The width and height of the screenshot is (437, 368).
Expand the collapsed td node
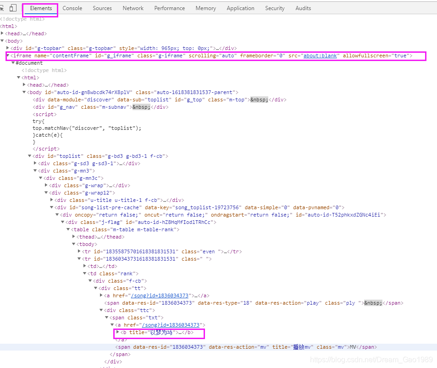[x=85, y=266]
